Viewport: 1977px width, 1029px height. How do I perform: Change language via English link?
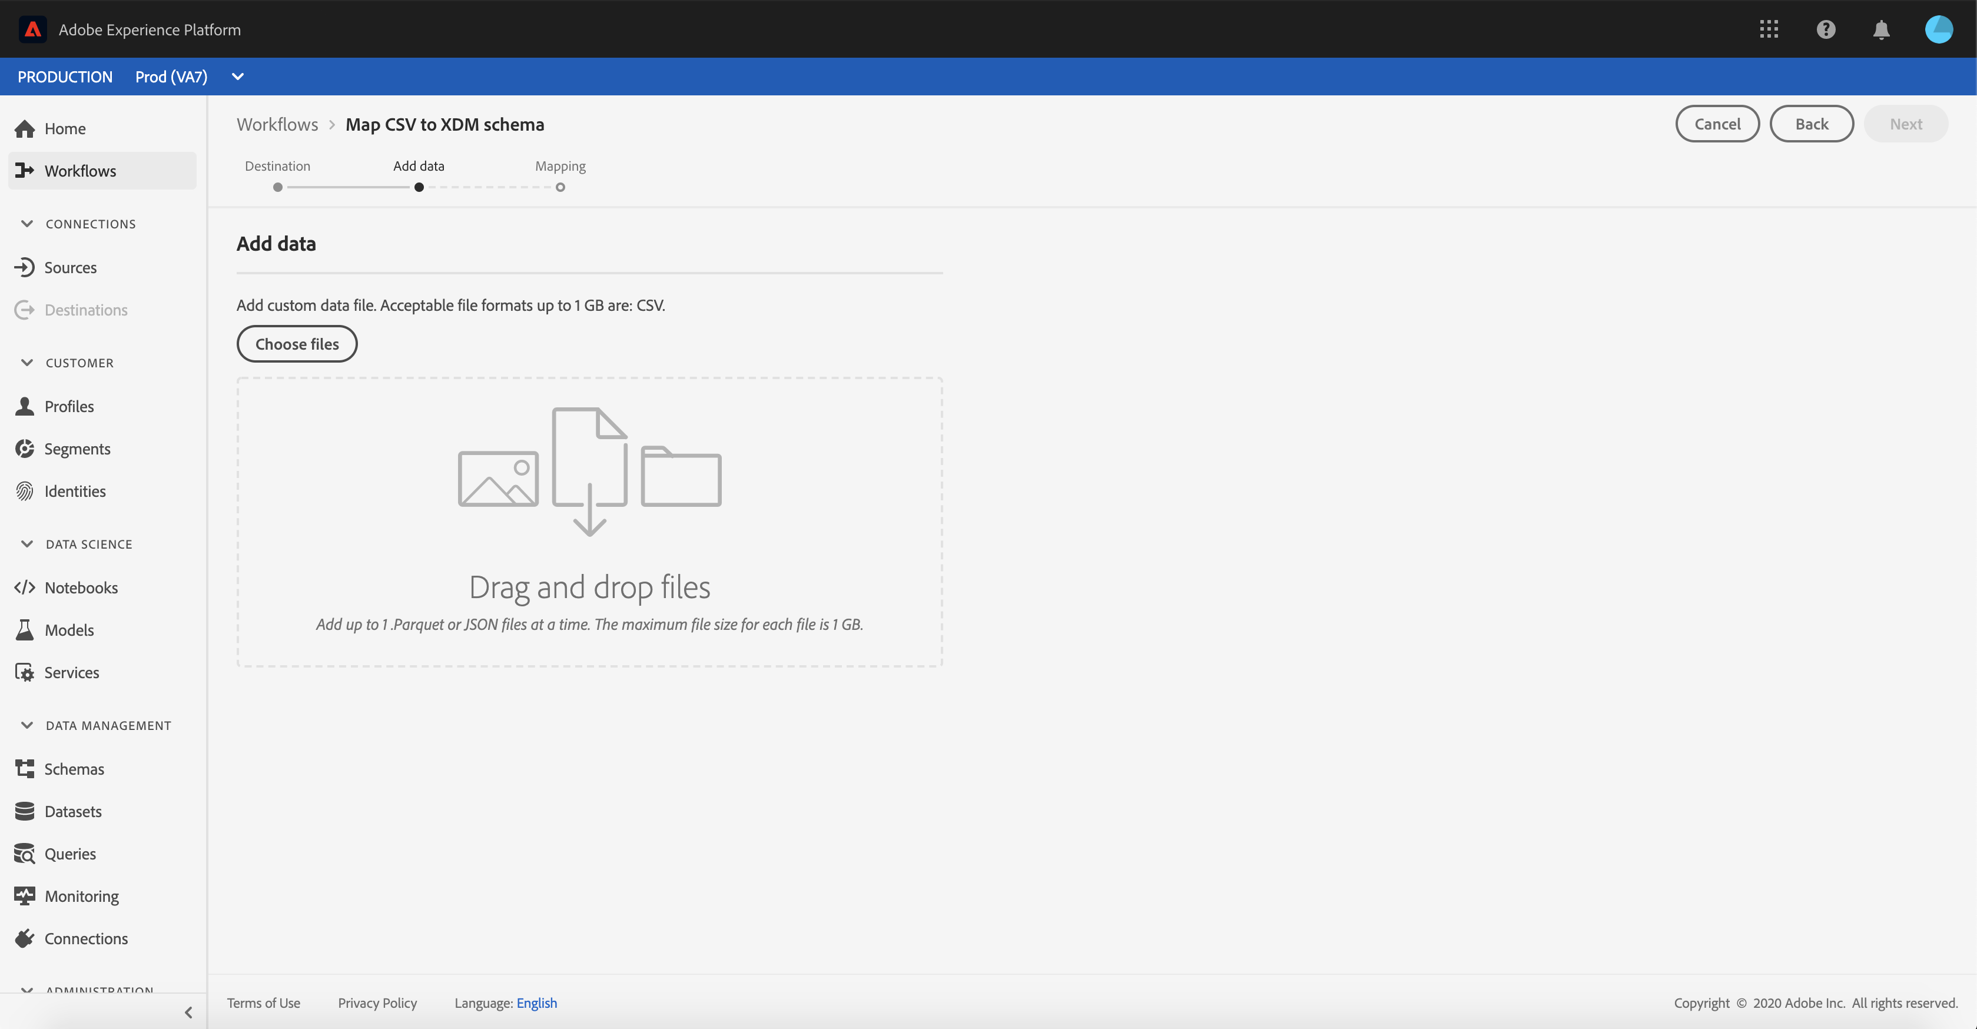[536, 1003]
